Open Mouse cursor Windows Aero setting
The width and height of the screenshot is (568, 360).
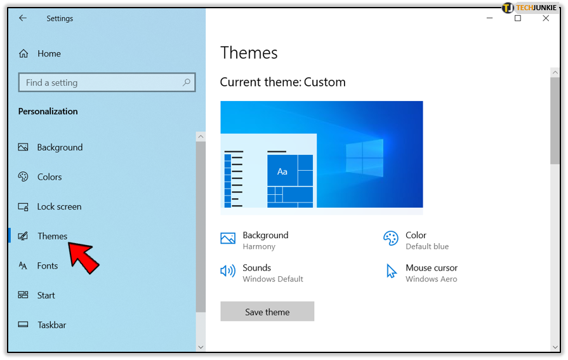coord(432,274)
